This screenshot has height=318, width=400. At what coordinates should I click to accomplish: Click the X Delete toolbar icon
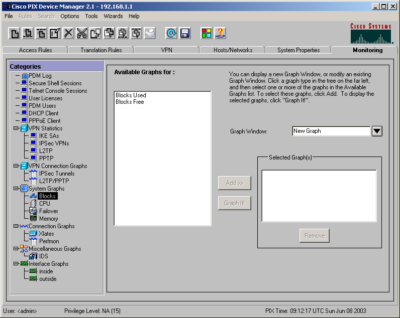[68, 33]
